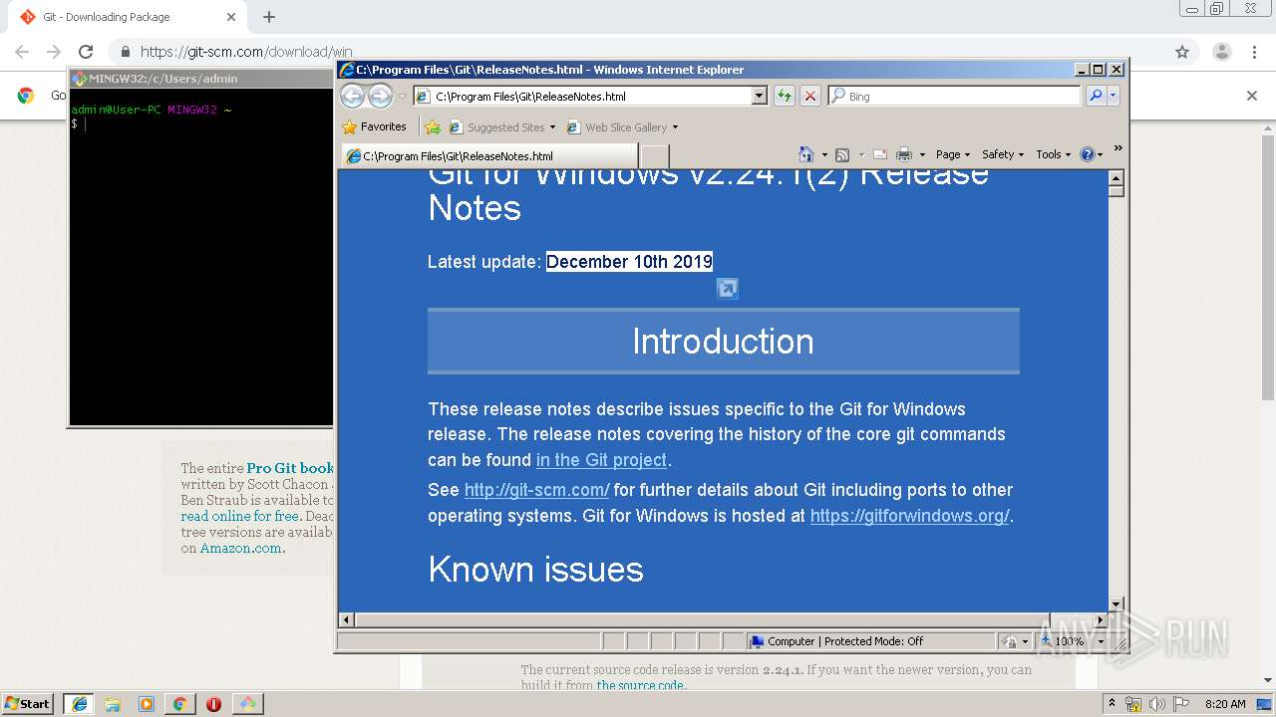Select the Git - Downloading Package tab
Viewport: 1276px width, 717px height.
coord(127,17)
